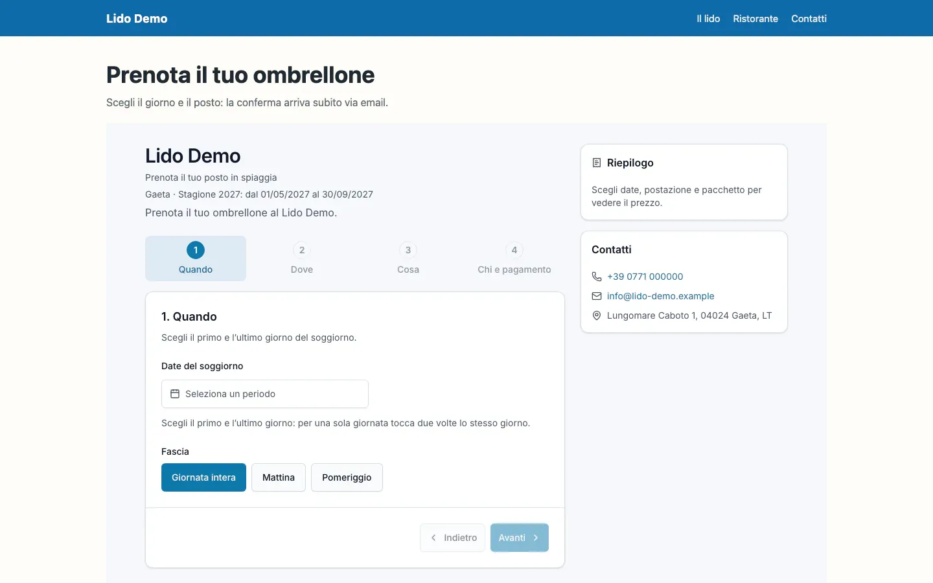Go to step 1 Quando

click(196, 258)
